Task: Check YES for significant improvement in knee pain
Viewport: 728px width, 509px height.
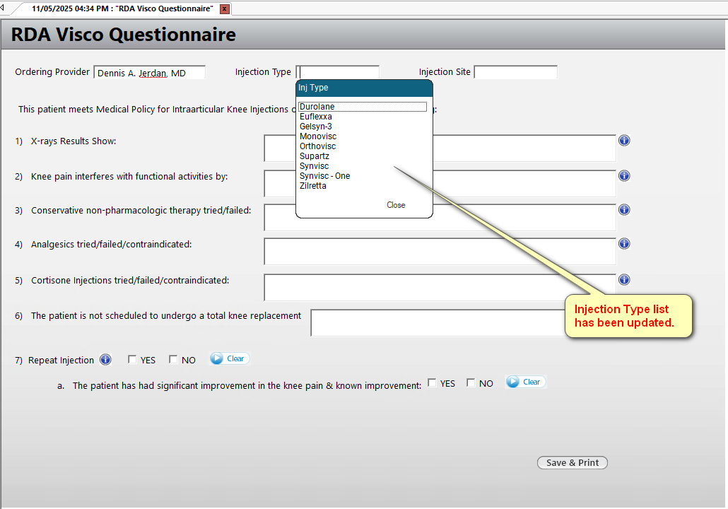Action: 432,382
